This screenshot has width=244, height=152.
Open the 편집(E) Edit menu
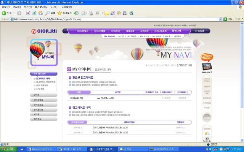pos(17,7)
